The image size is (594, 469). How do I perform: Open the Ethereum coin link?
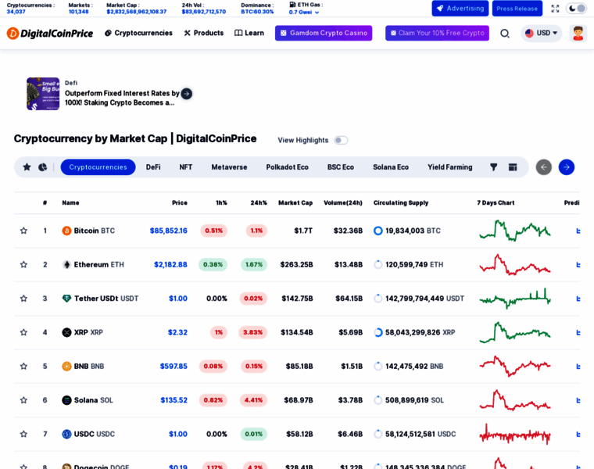pos(92,264)
